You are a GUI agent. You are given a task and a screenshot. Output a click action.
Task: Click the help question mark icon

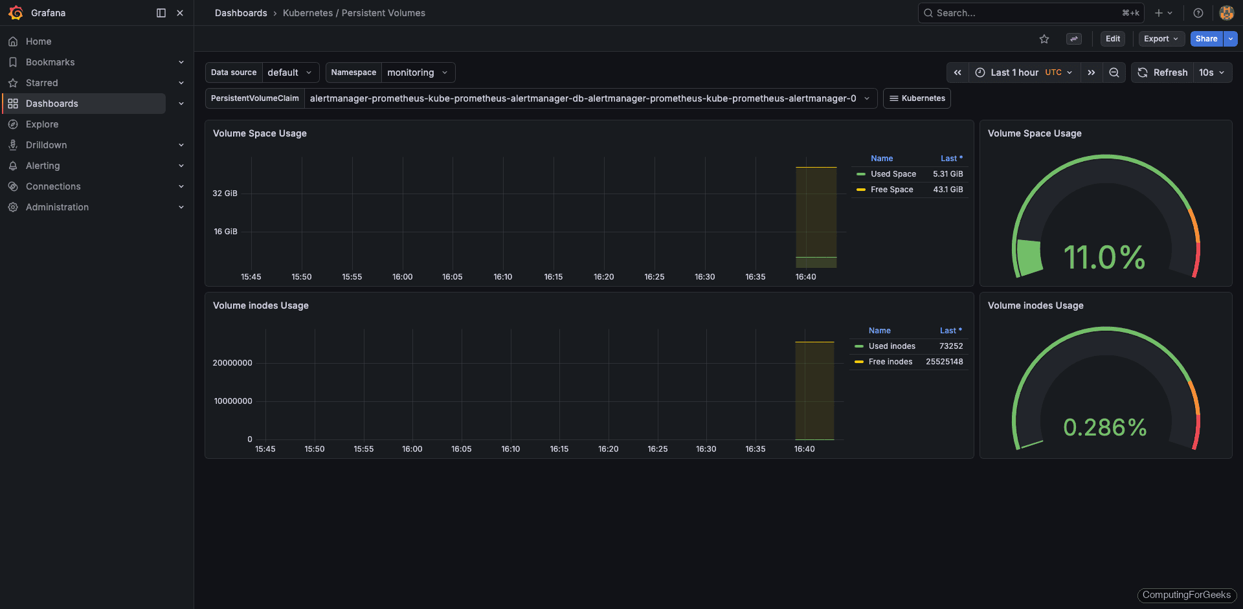point(1198,12)
